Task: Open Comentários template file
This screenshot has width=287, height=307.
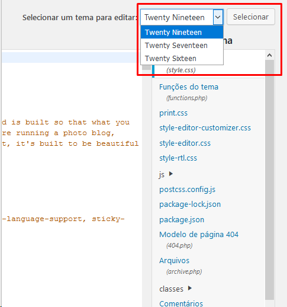Action: (x=181, y=303)
